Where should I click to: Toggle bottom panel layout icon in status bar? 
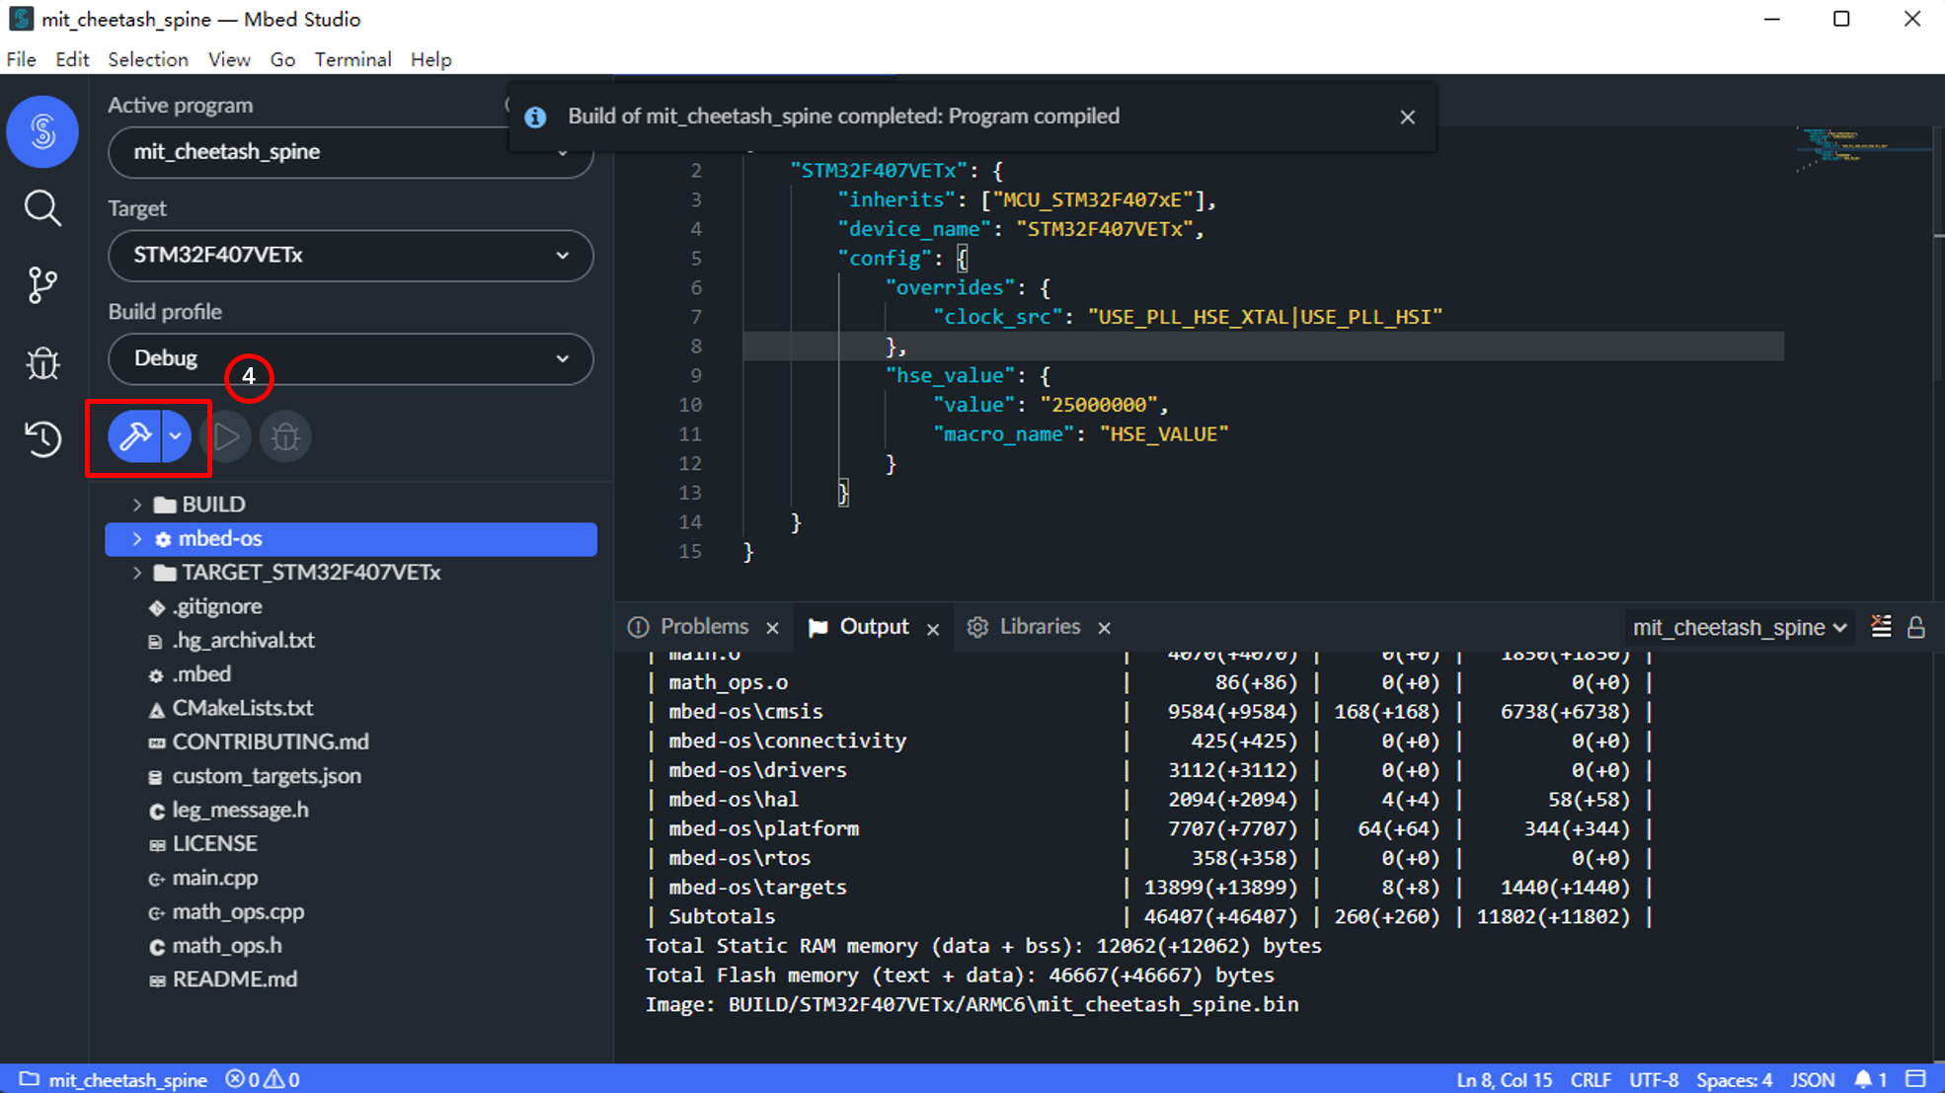tap(1916, 1079)
